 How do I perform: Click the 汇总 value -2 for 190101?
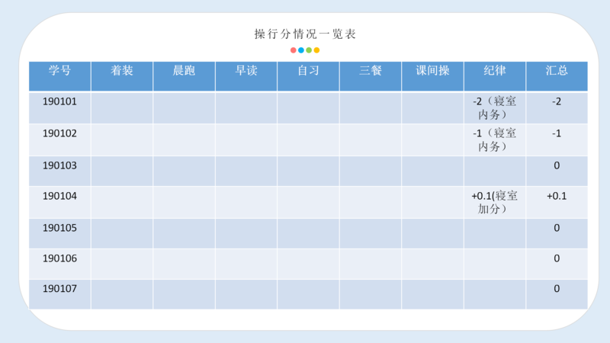557,102
